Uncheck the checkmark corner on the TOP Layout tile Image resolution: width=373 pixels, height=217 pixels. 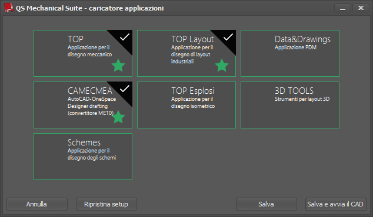click(x=228, y=38)
